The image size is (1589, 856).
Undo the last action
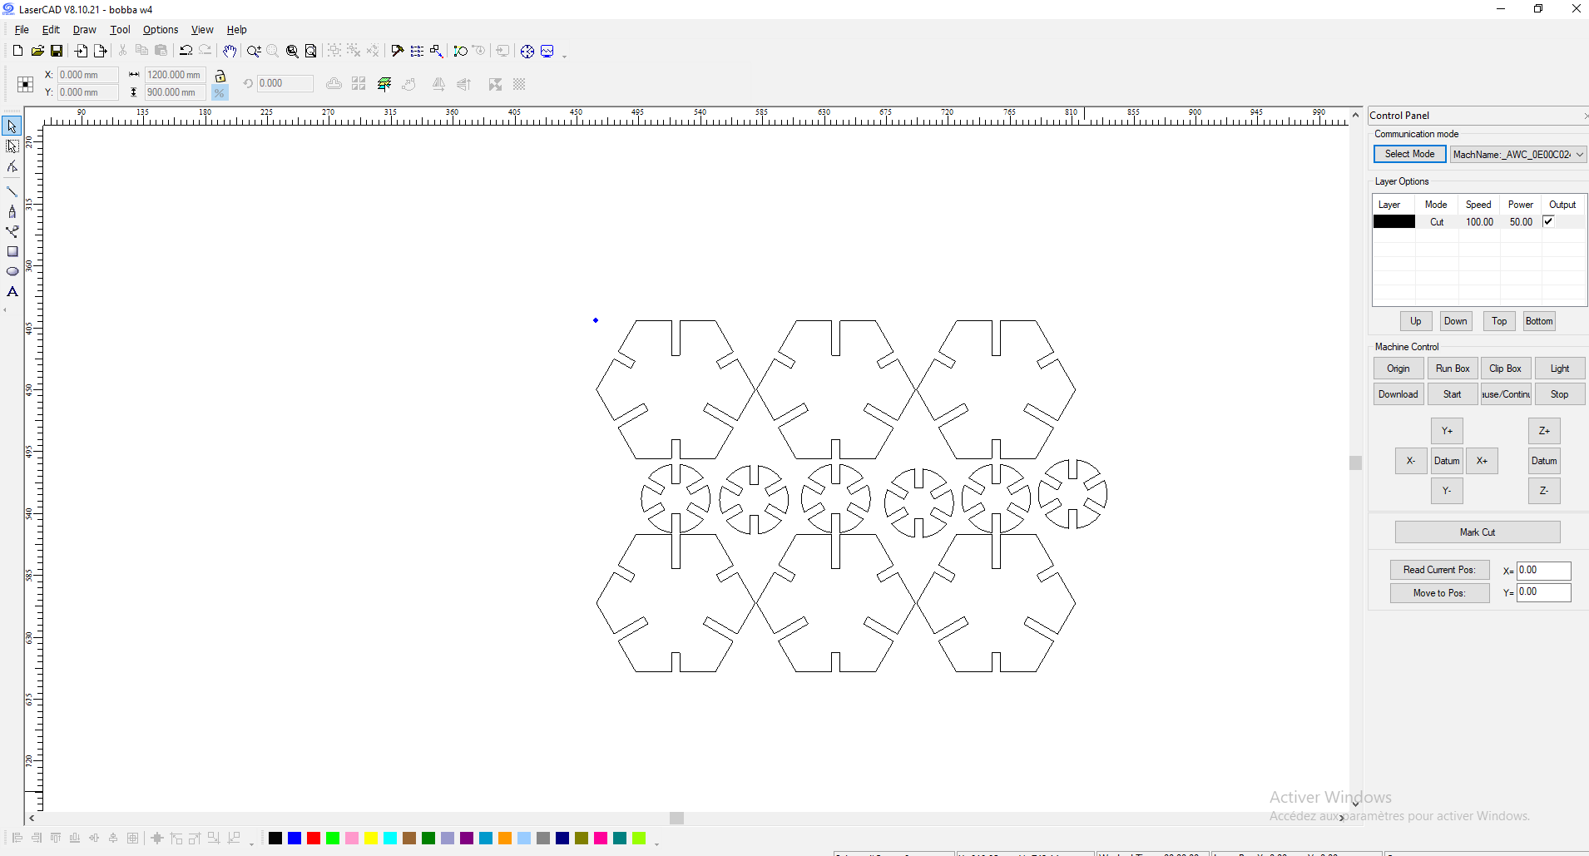pos(186,51)
